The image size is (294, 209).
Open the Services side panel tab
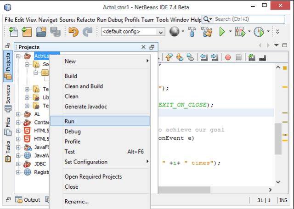8,98
